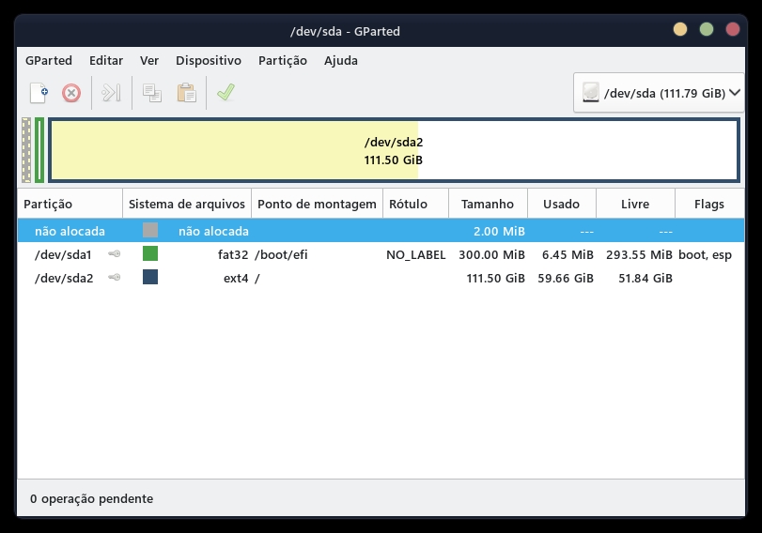
Task: Click the ext4 file system cell
Action: (x=236, y=278)
